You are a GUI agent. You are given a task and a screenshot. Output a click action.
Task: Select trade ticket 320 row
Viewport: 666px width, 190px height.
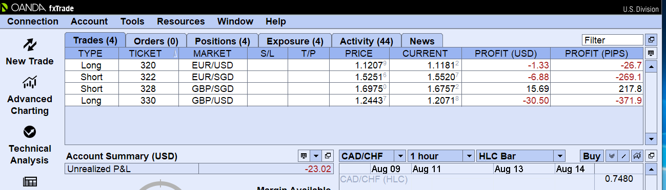point(354,65)
